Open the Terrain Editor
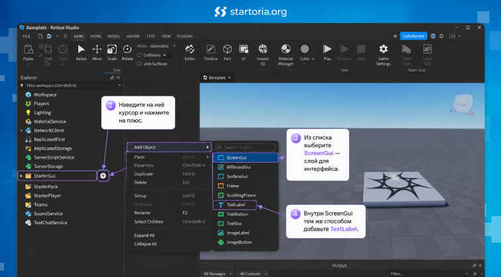The image size is (501, 277). [x=190, y=52]
